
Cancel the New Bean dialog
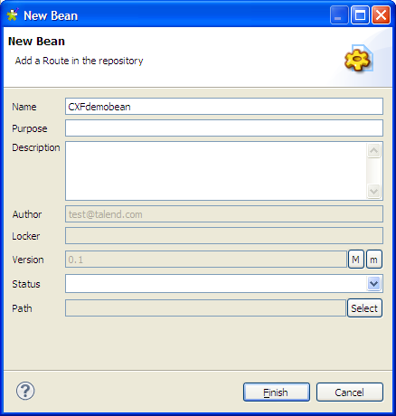[x=350, y=392]
